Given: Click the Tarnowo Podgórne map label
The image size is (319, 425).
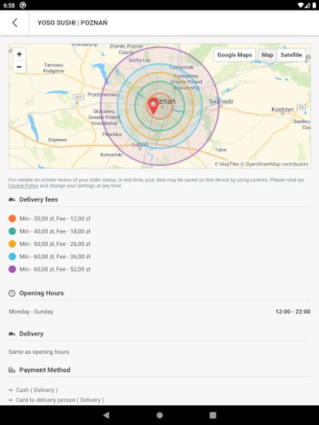Looking at the screenshot, I should pyautogui.click(x=54, y=68).
